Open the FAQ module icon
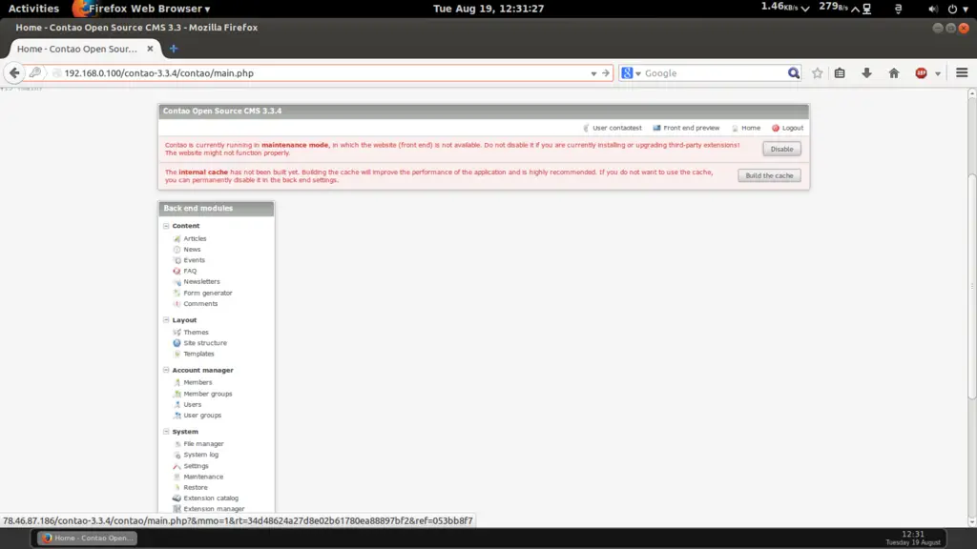This screenshot has height=549, width=977. (177, 271)
